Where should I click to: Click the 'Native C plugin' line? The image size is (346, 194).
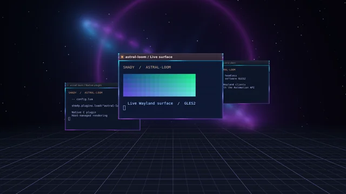click(x=84, y=112)
